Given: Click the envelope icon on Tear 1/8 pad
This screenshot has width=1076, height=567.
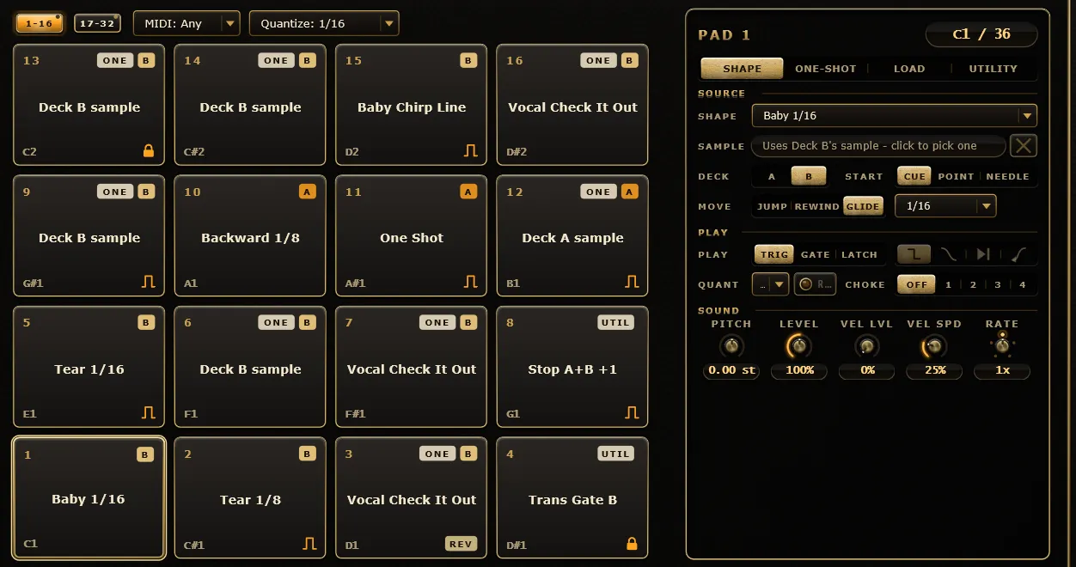Looking at the screenshot, I should (309, 544).
